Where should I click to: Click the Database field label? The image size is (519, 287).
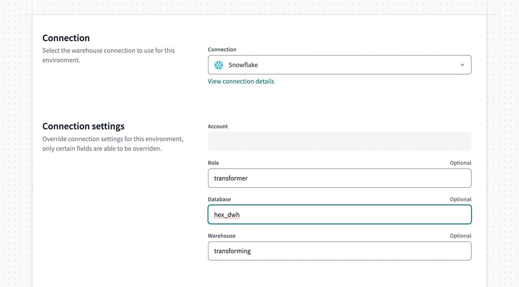click(x=219, y=199)
